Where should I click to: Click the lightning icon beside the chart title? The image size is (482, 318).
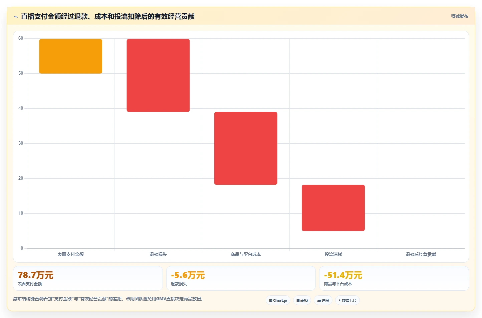pos(16,17)
